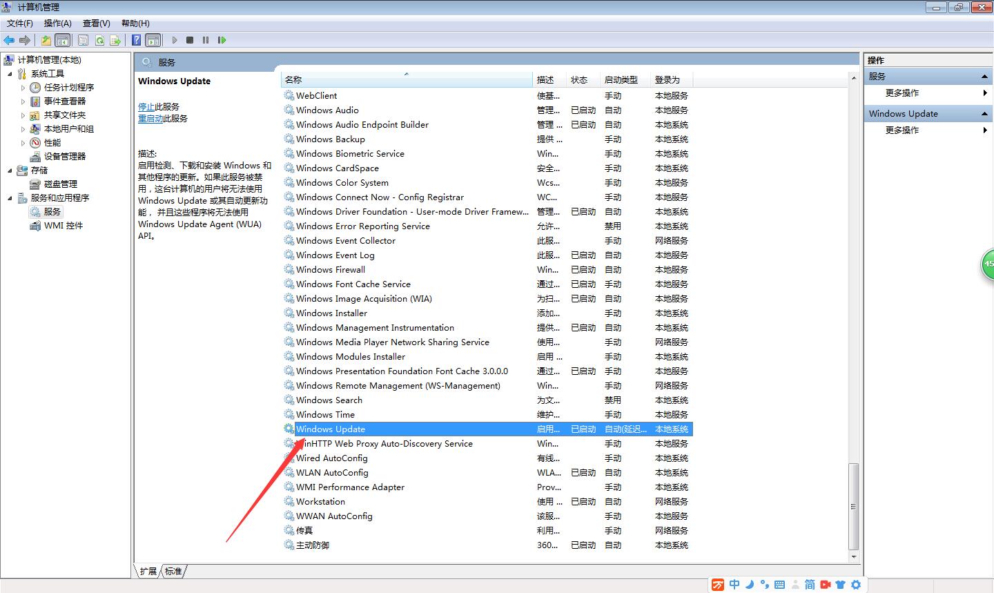This screenshot has height=593, width=994.
Task: Select the Windows Search service row
Action: (487, 400)
